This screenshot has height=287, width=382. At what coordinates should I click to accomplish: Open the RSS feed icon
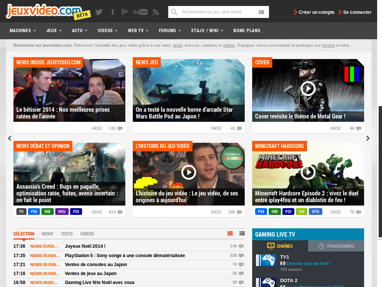(x=156, y=12)
